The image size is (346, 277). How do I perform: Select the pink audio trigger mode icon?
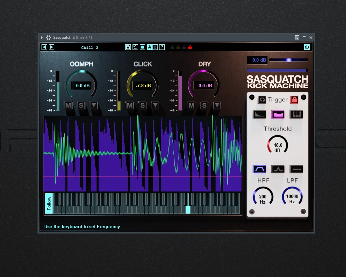(278, 114)
